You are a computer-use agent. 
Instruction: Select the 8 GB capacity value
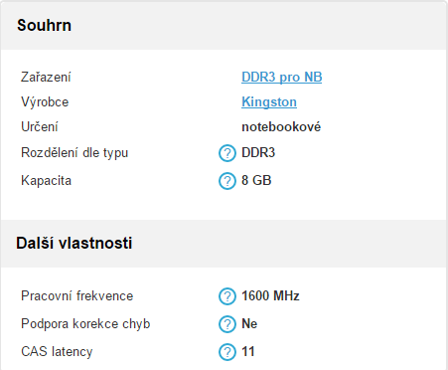coord(256,181)
